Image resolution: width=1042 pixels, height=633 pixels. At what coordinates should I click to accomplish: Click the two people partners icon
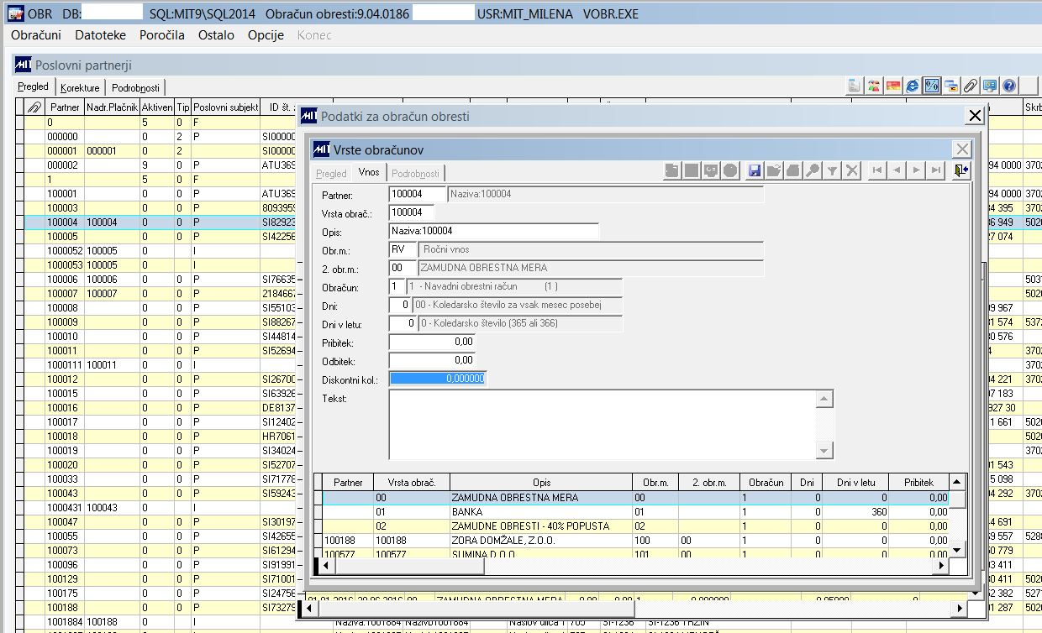click(874, 86)
